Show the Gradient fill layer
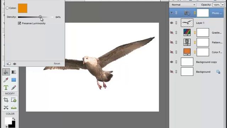 point(172,32)
